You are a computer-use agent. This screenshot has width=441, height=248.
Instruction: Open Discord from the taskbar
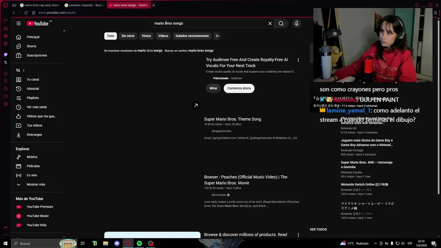pos(117,244)
